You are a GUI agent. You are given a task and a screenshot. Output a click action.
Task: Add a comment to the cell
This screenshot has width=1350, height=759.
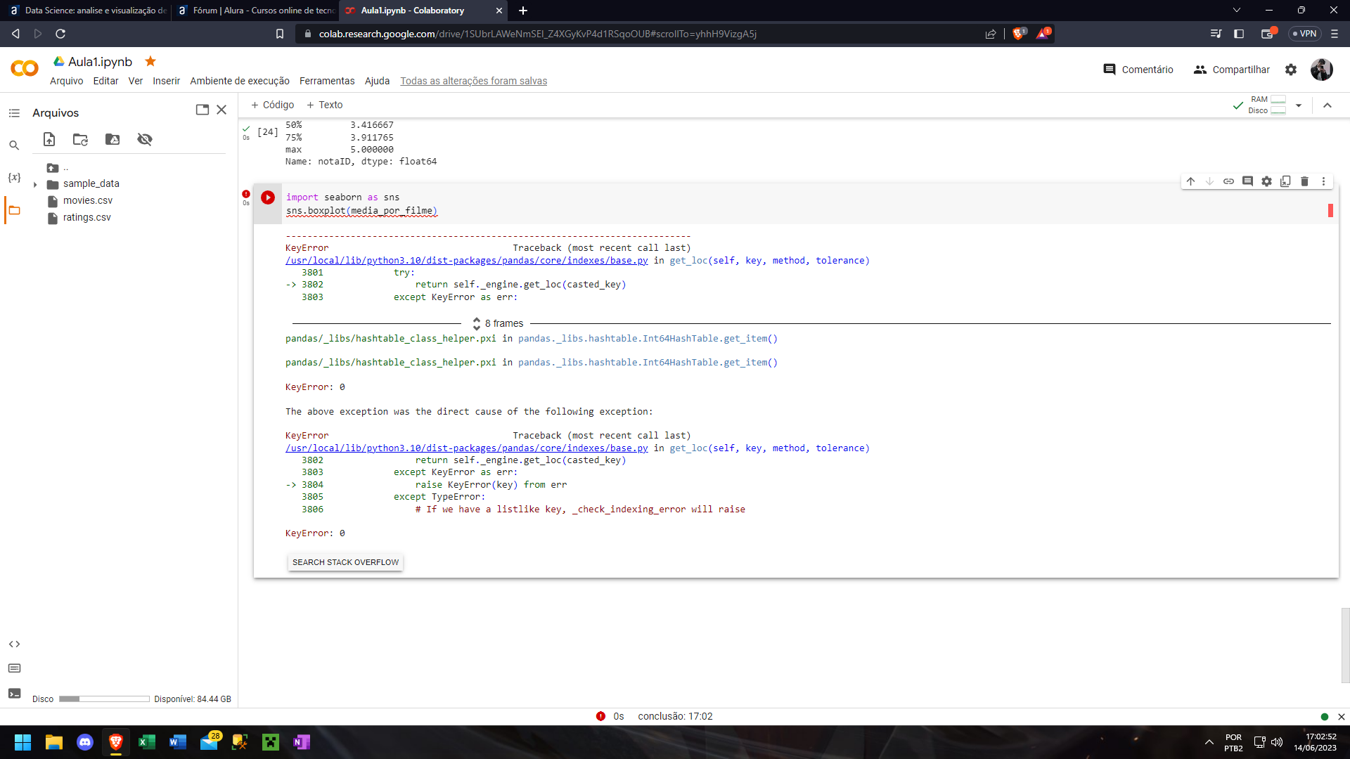[x=1247, y=181]
